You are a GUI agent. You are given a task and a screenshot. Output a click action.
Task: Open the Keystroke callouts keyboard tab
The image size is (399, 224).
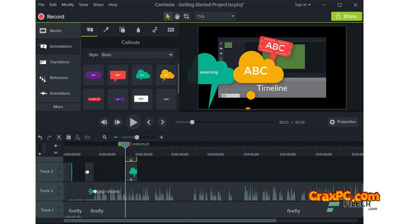[x=171, y=30]
